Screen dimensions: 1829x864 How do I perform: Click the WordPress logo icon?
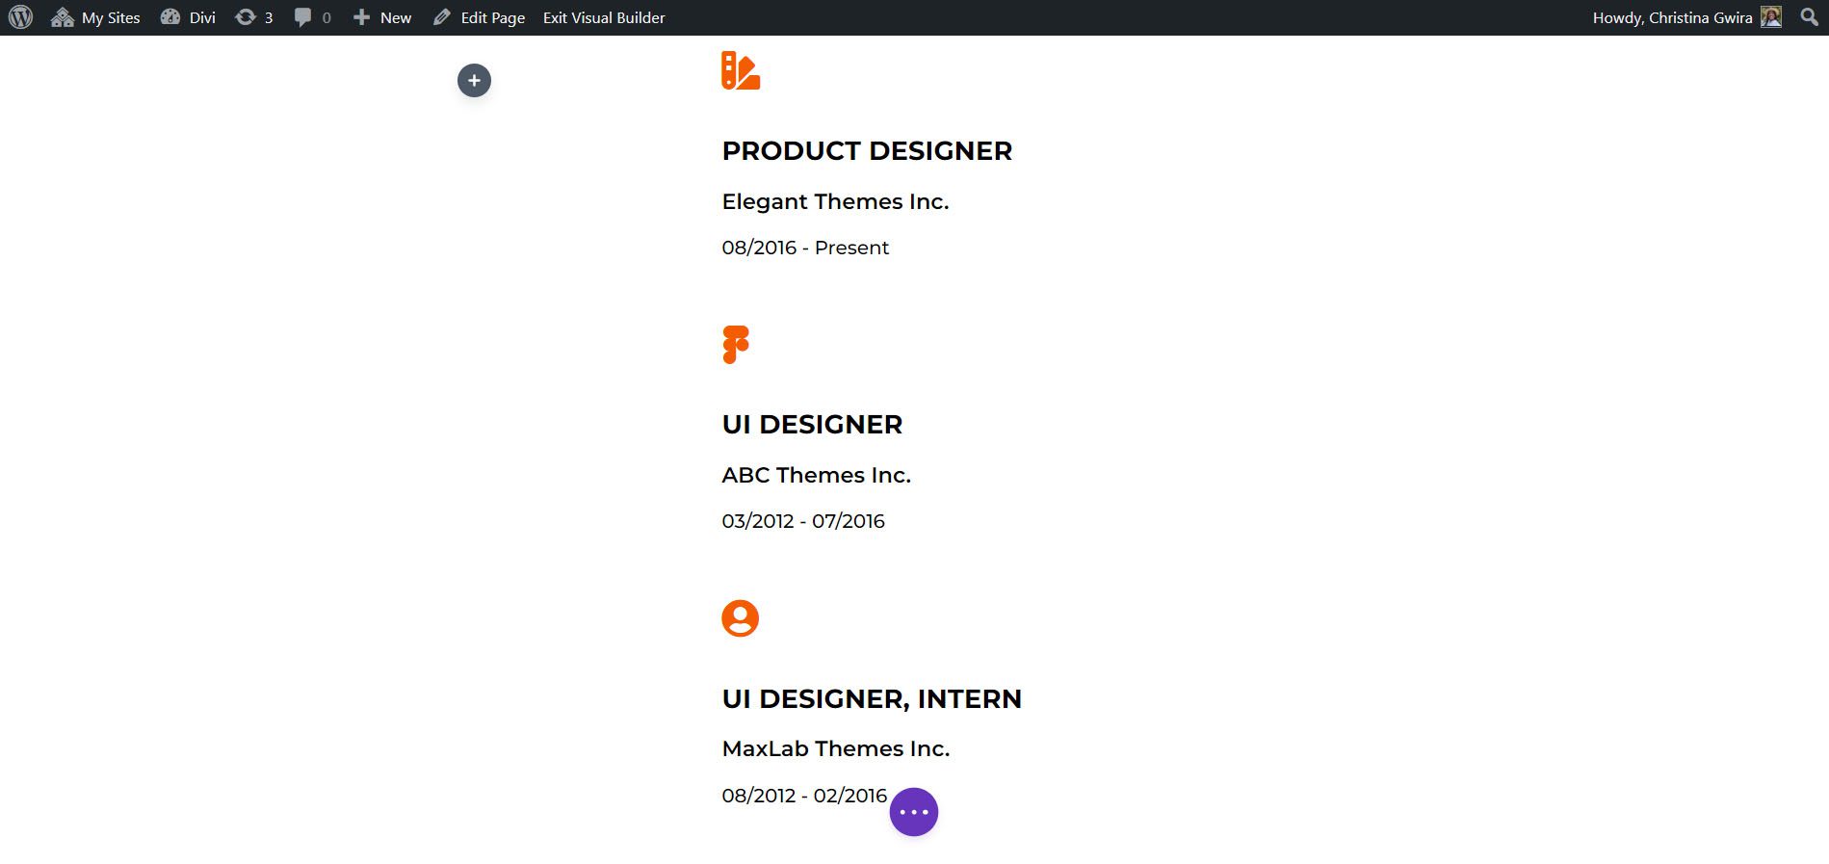click(19, 16)
